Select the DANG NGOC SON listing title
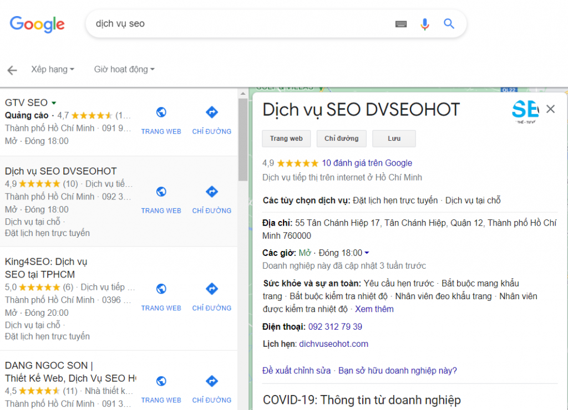The width and height of the screenshot is (568, 410). point(70,372)
